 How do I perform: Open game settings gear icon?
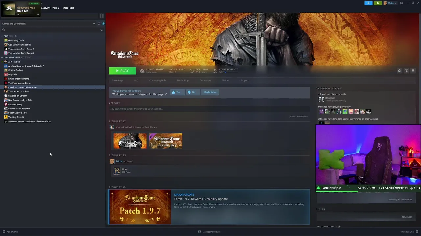[x=399, y=71]
